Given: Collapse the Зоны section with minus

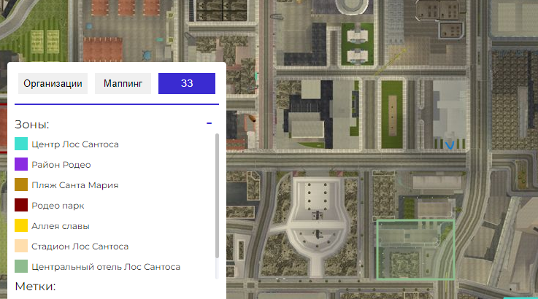Looking at the screenshot, I should (209, 124).
